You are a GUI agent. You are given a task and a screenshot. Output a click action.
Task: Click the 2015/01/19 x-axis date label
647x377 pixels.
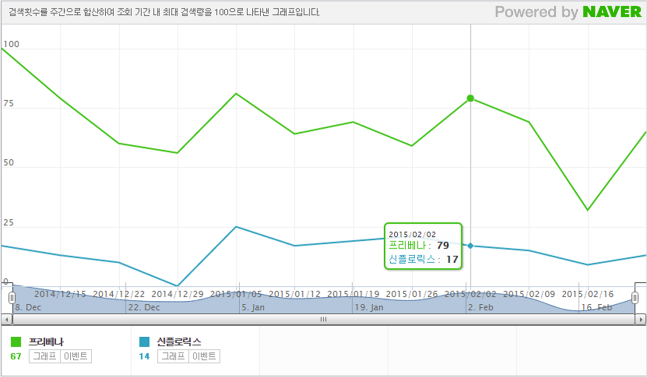[x=353, y=294]
